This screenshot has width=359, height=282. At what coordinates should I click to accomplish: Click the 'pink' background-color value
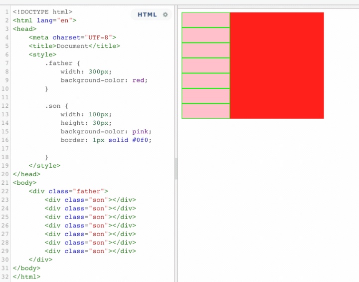[x=140, y=131]
